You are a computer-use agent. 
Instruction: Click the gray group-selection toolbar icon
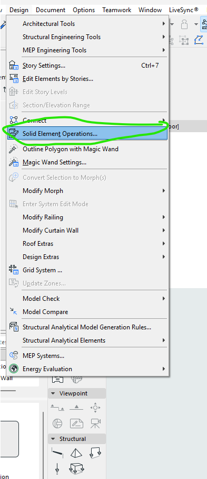click(183, 40)
